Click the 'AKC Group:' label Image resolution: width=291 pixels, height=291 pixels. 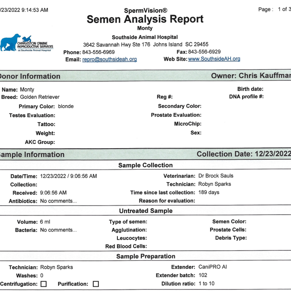[40, 142]
